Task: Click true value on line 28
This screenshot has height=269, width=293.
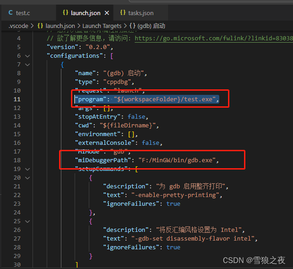Action: tap(174, 247)
